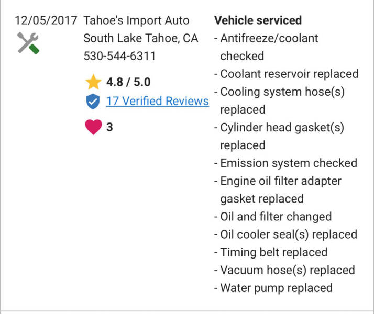The height and width of the screenshot is (314, 374).
Task: Click the Timing belt replaced entry
Action: pos(273,252)
